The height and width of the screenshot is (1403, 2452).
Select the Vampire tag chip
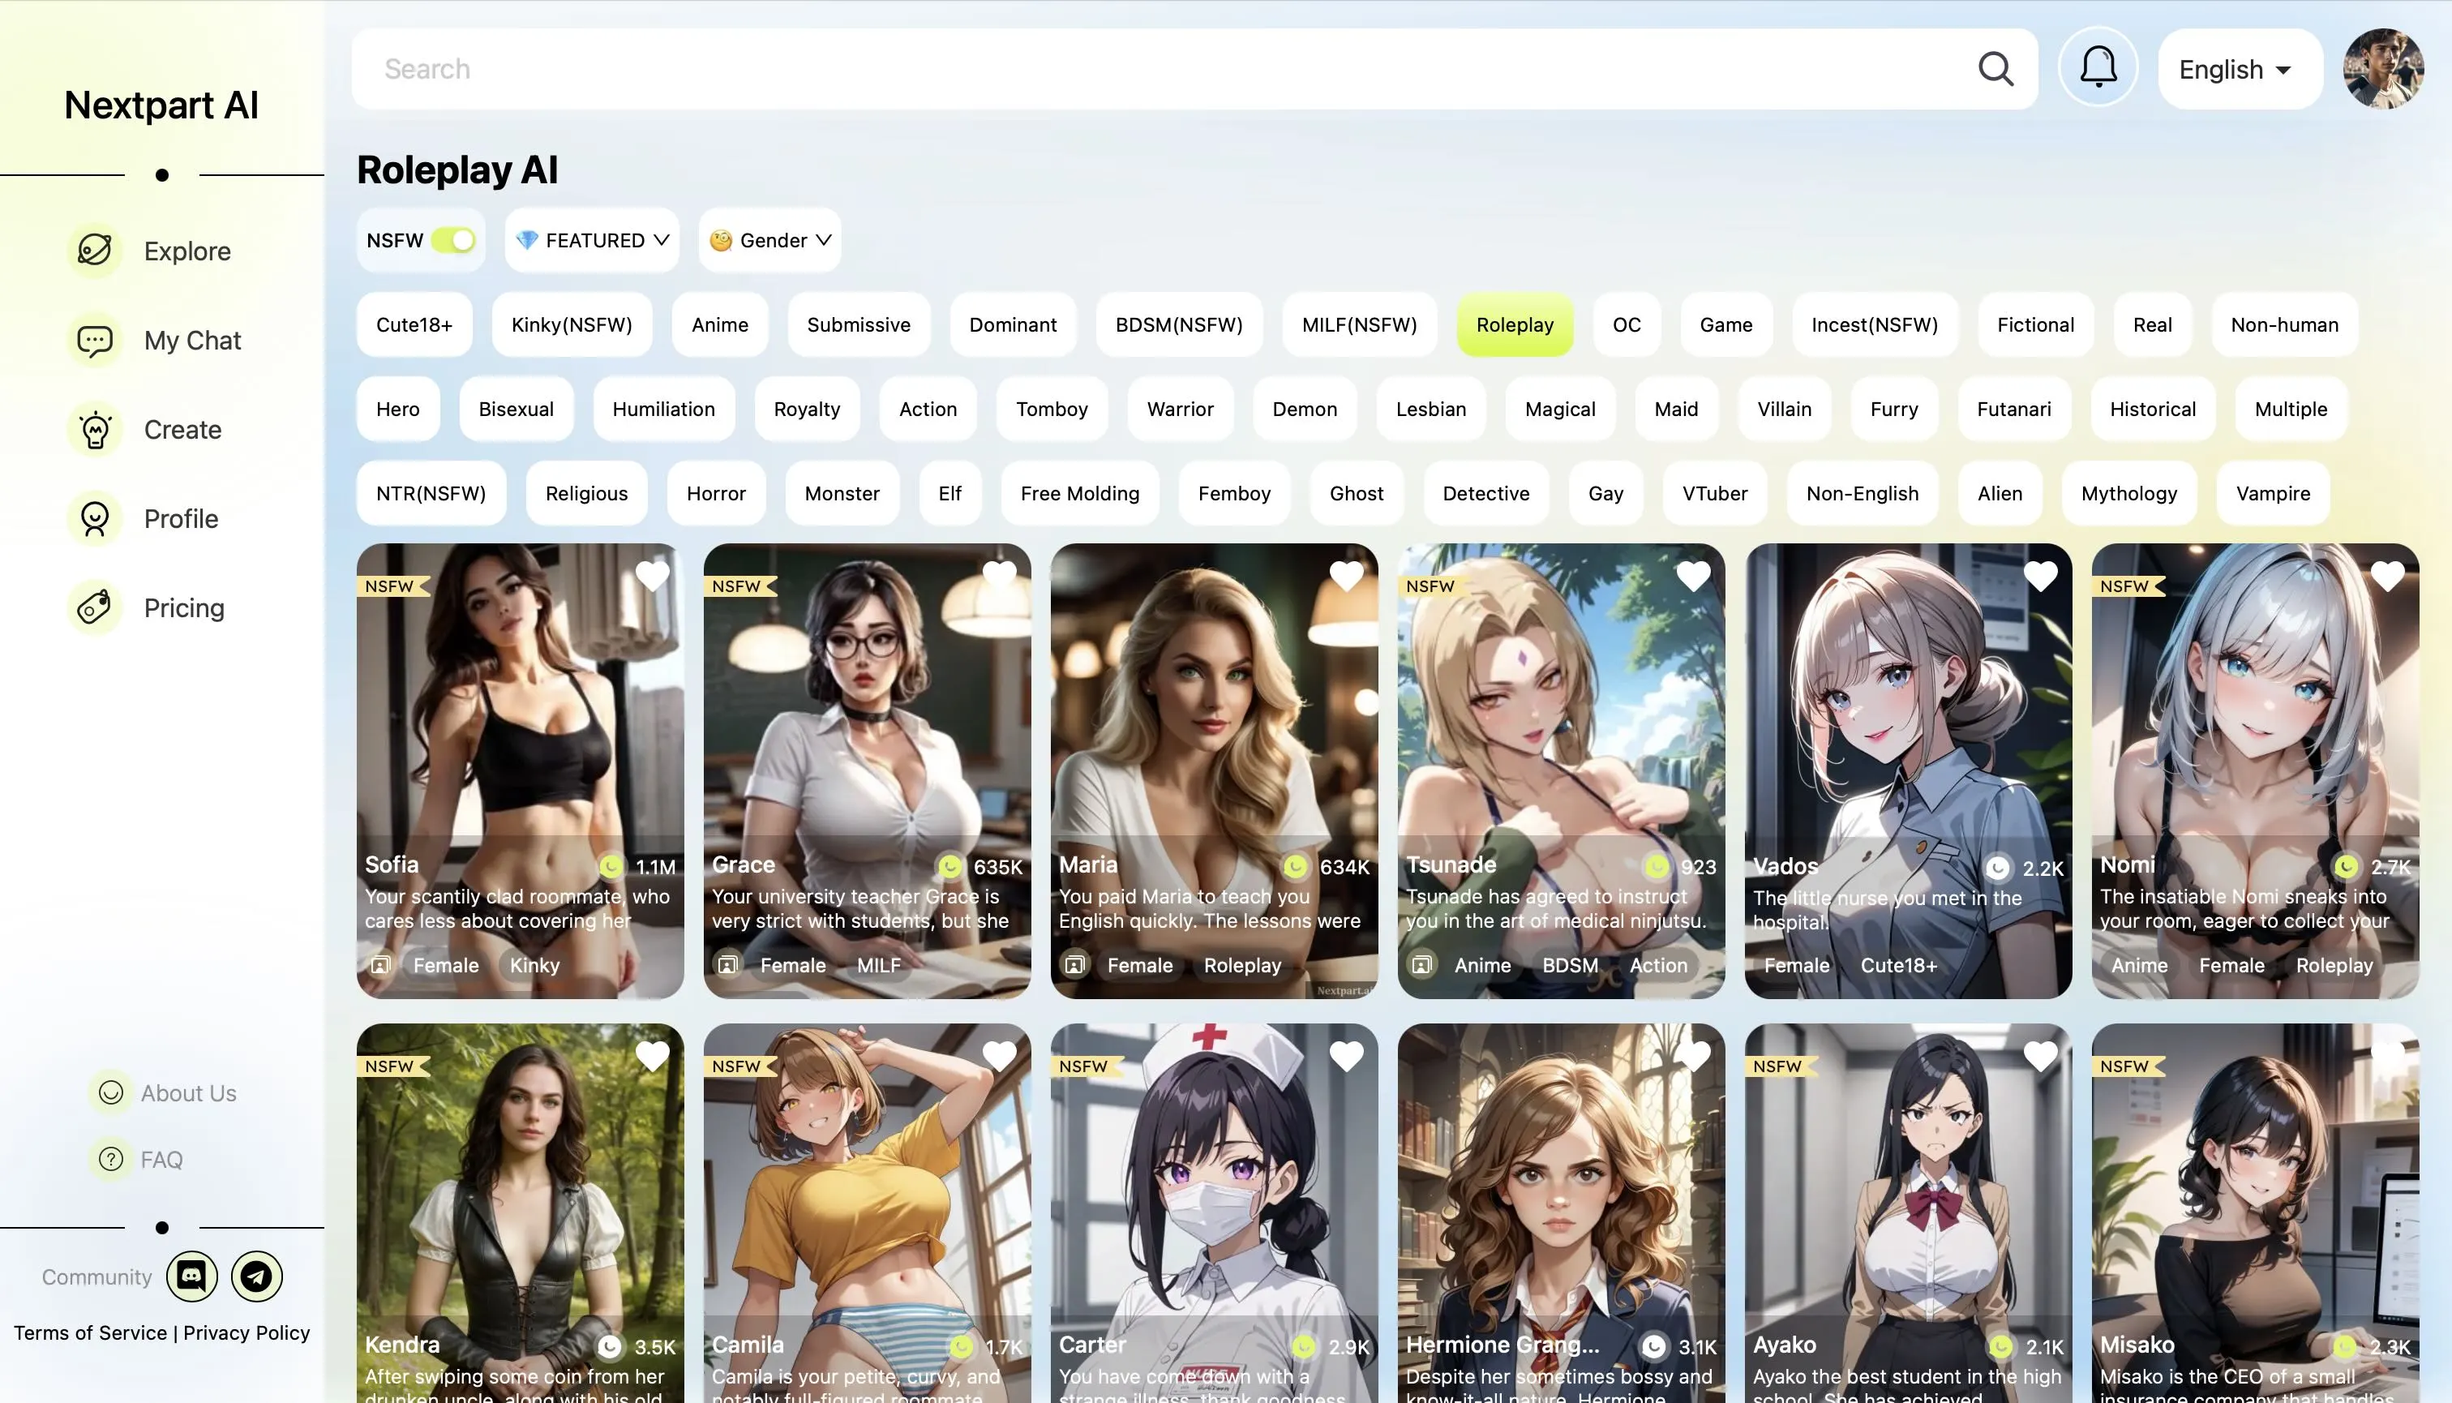pos(2273,493)
